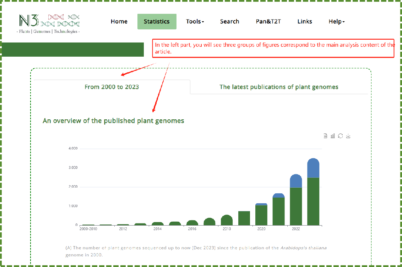402x267 pixels.
Task: Click the N3 site logo
Action: [x=49, y=23]
